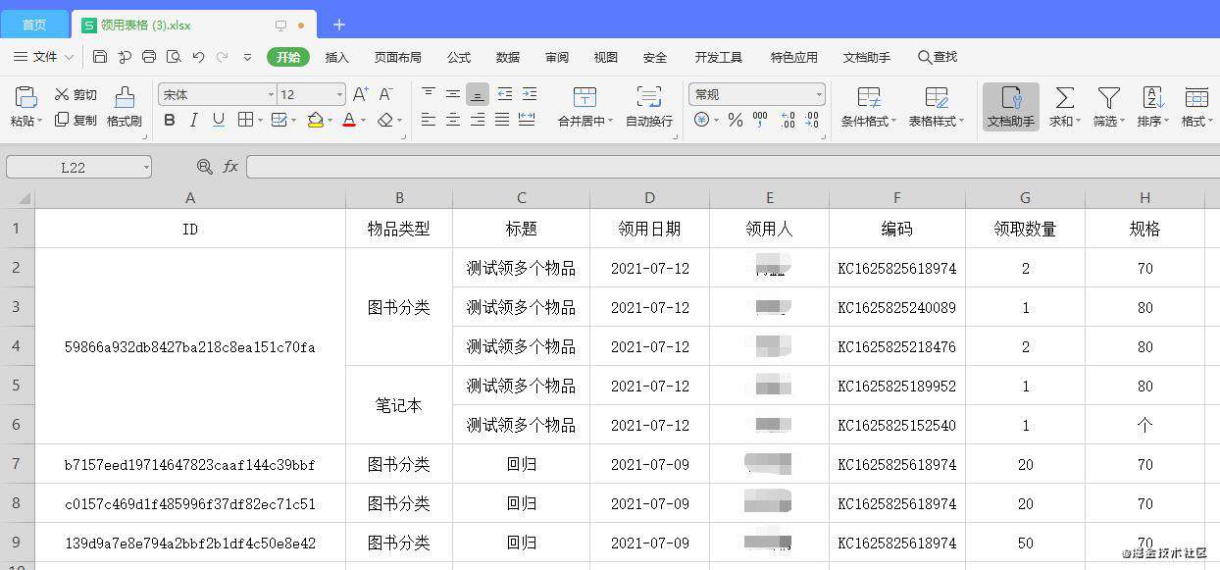Switch to Developer Tools (开发工具) tab
Viewport: 1220px width, 570px height.
(719, 57)
